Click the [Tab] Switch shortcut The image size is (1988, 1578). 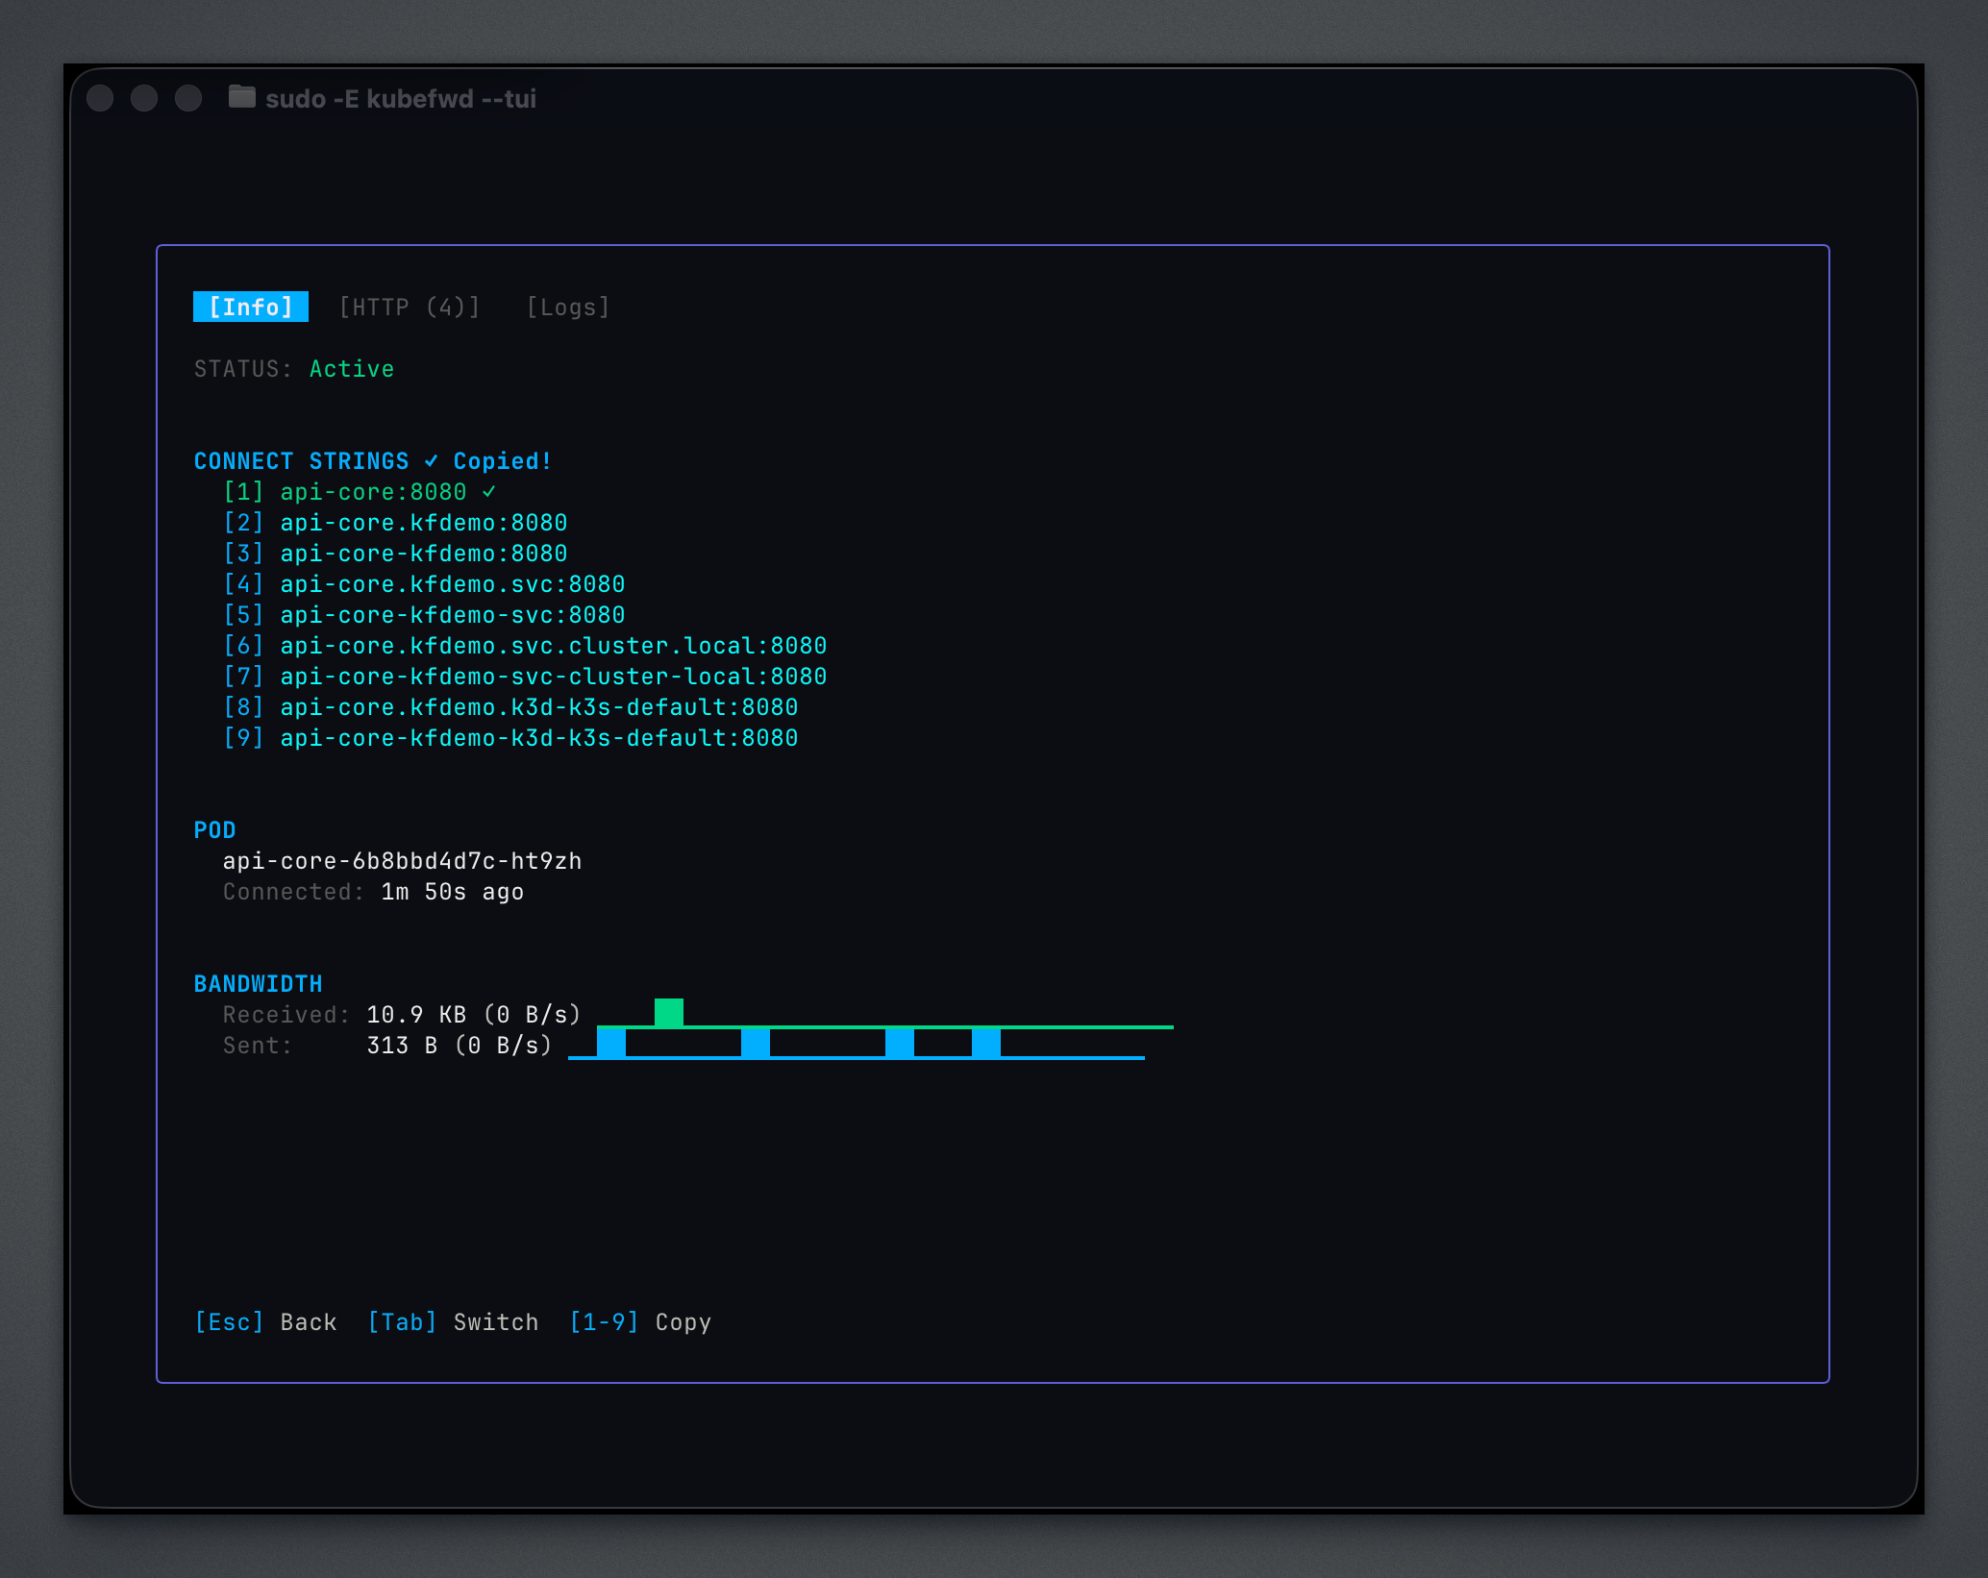click(452, 1322)
